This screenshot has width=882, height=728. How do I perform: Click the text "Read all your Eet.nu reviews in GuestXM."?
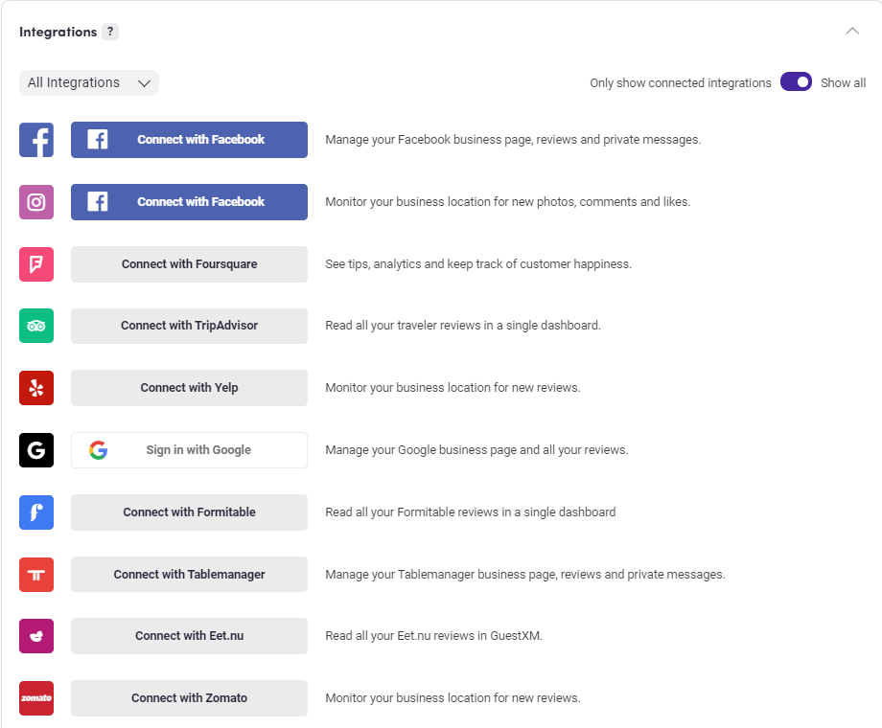[x=433, y=636]
